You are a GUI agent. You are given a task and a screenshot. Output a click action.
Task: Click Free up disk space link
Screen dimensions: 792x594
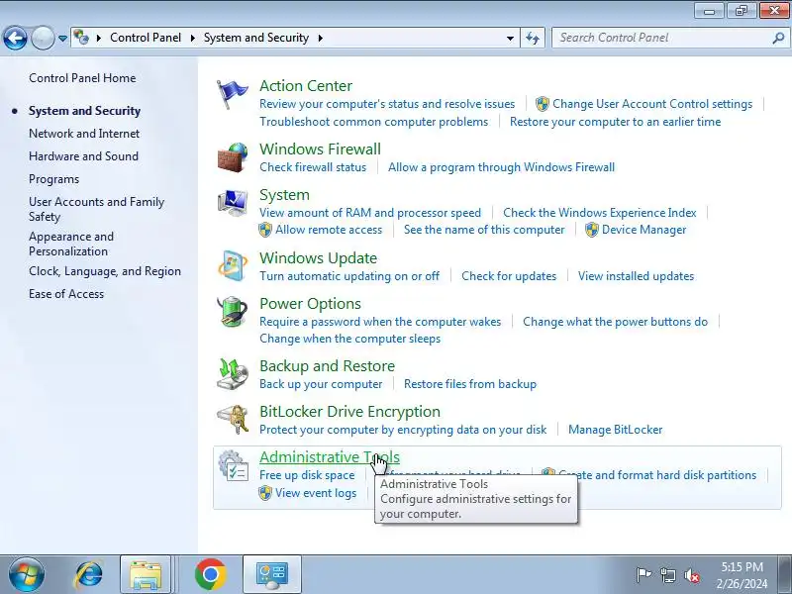307,475
